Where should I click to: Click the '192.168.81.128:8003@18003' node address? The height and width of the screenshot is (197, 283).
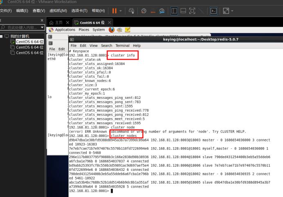[x=175, y=140]
